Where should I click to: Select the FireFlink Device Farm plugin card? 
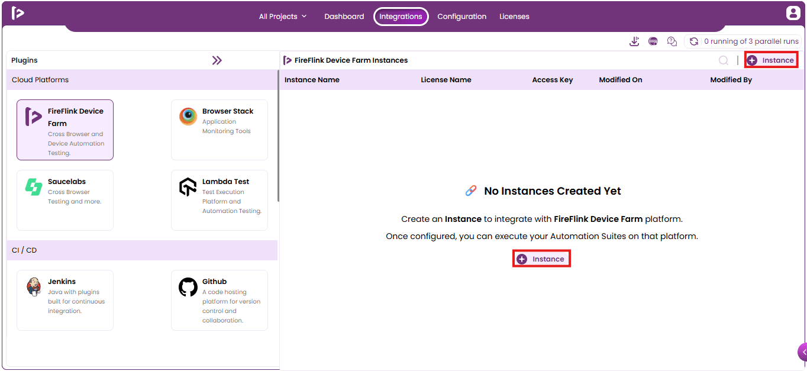(x=65, y=130)
